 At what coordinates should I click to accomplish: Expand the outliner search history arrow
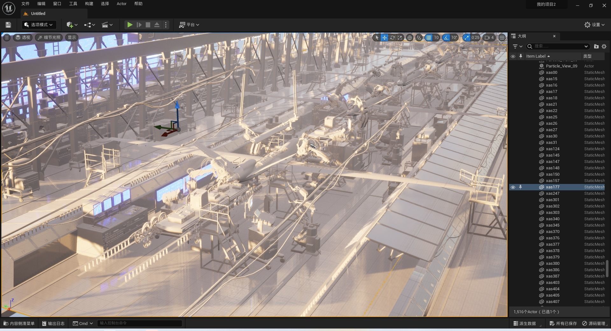tap(586, 46)
